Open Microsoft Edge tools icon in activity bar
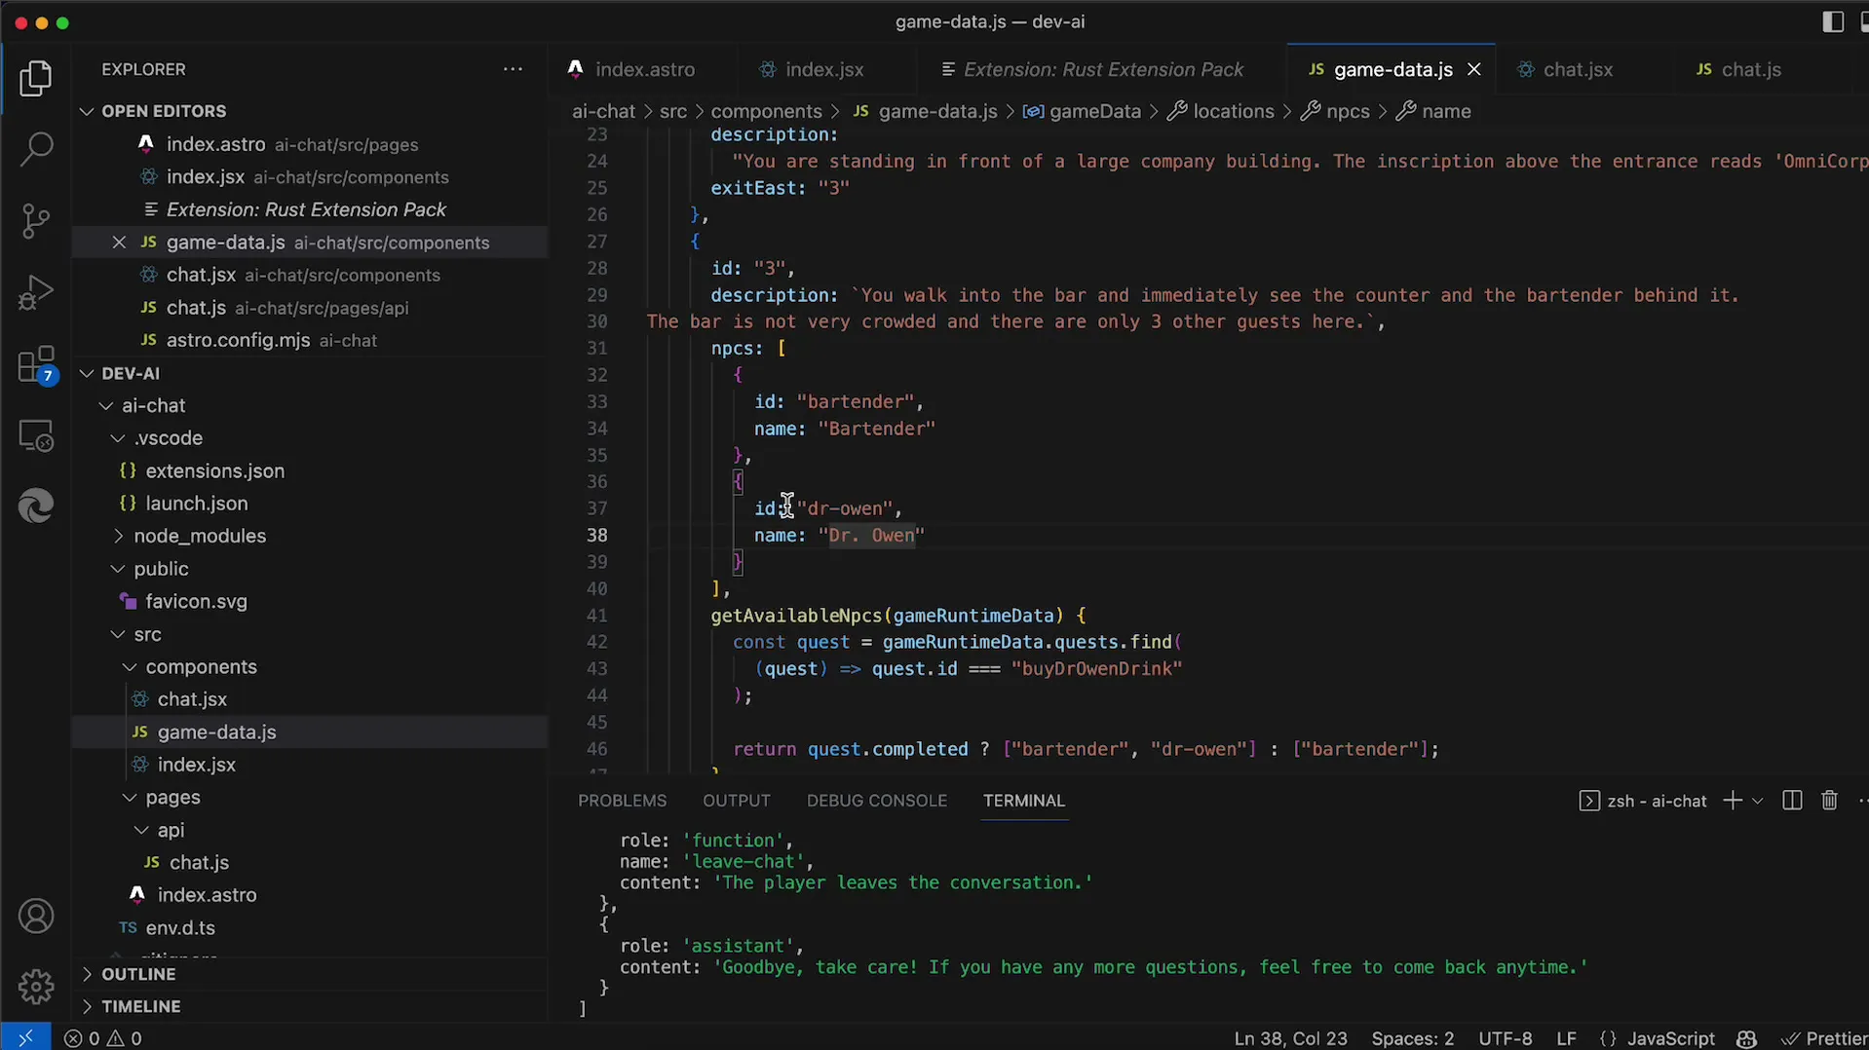This screenshot has height=1050, width=1869. pyautogui.click(x=36, y=506)
